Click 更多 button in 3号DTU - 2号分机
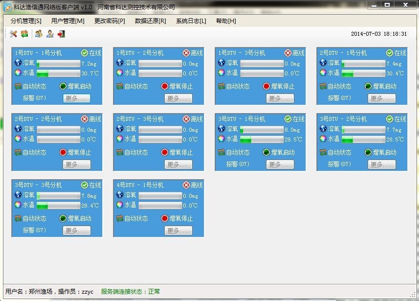 pos(381,164)
